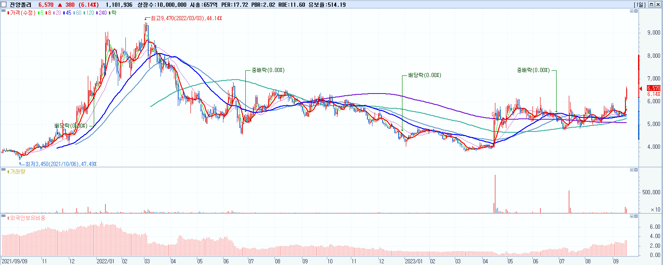The height and width of the screenshot is (265, 663).
Task: Close the 거래량 volume pane
Action: tap(636, 170)
